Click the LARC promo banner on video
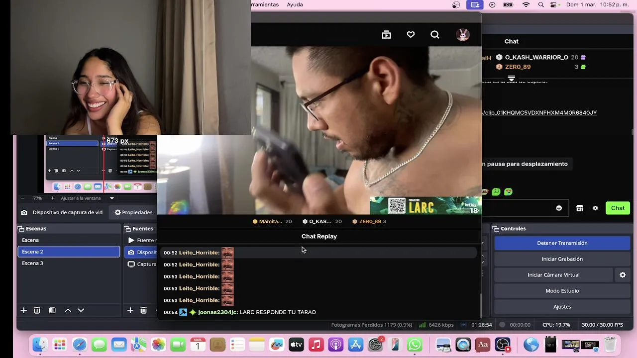 click(x=425, y=205)
